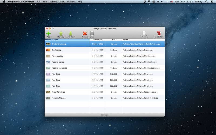The height and width of the screenshot is (135, 216).
Task: Click the Floating Ice.jpg thumbnail
Action: (48, 62)
